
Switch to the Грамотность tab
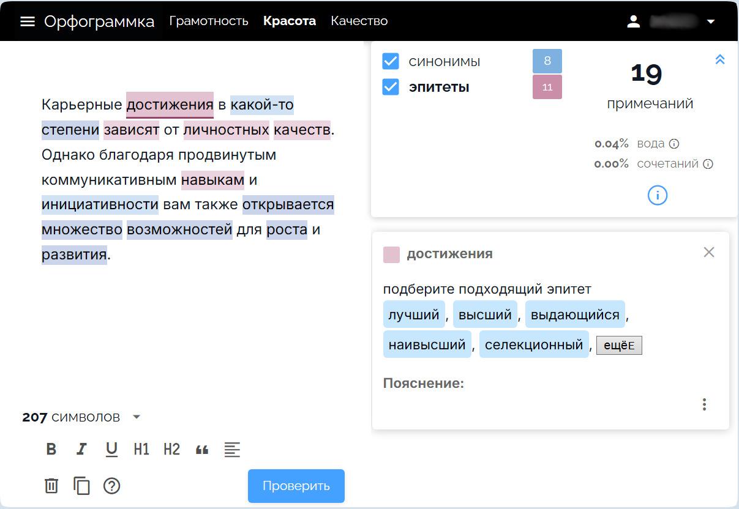pyautogui.click(x=209, y=20)
